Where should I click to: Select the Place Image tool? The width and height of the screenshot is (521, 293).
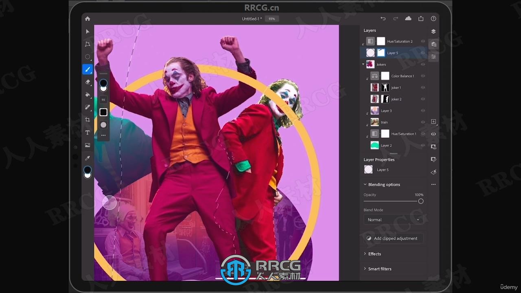[x=88, y=145]
